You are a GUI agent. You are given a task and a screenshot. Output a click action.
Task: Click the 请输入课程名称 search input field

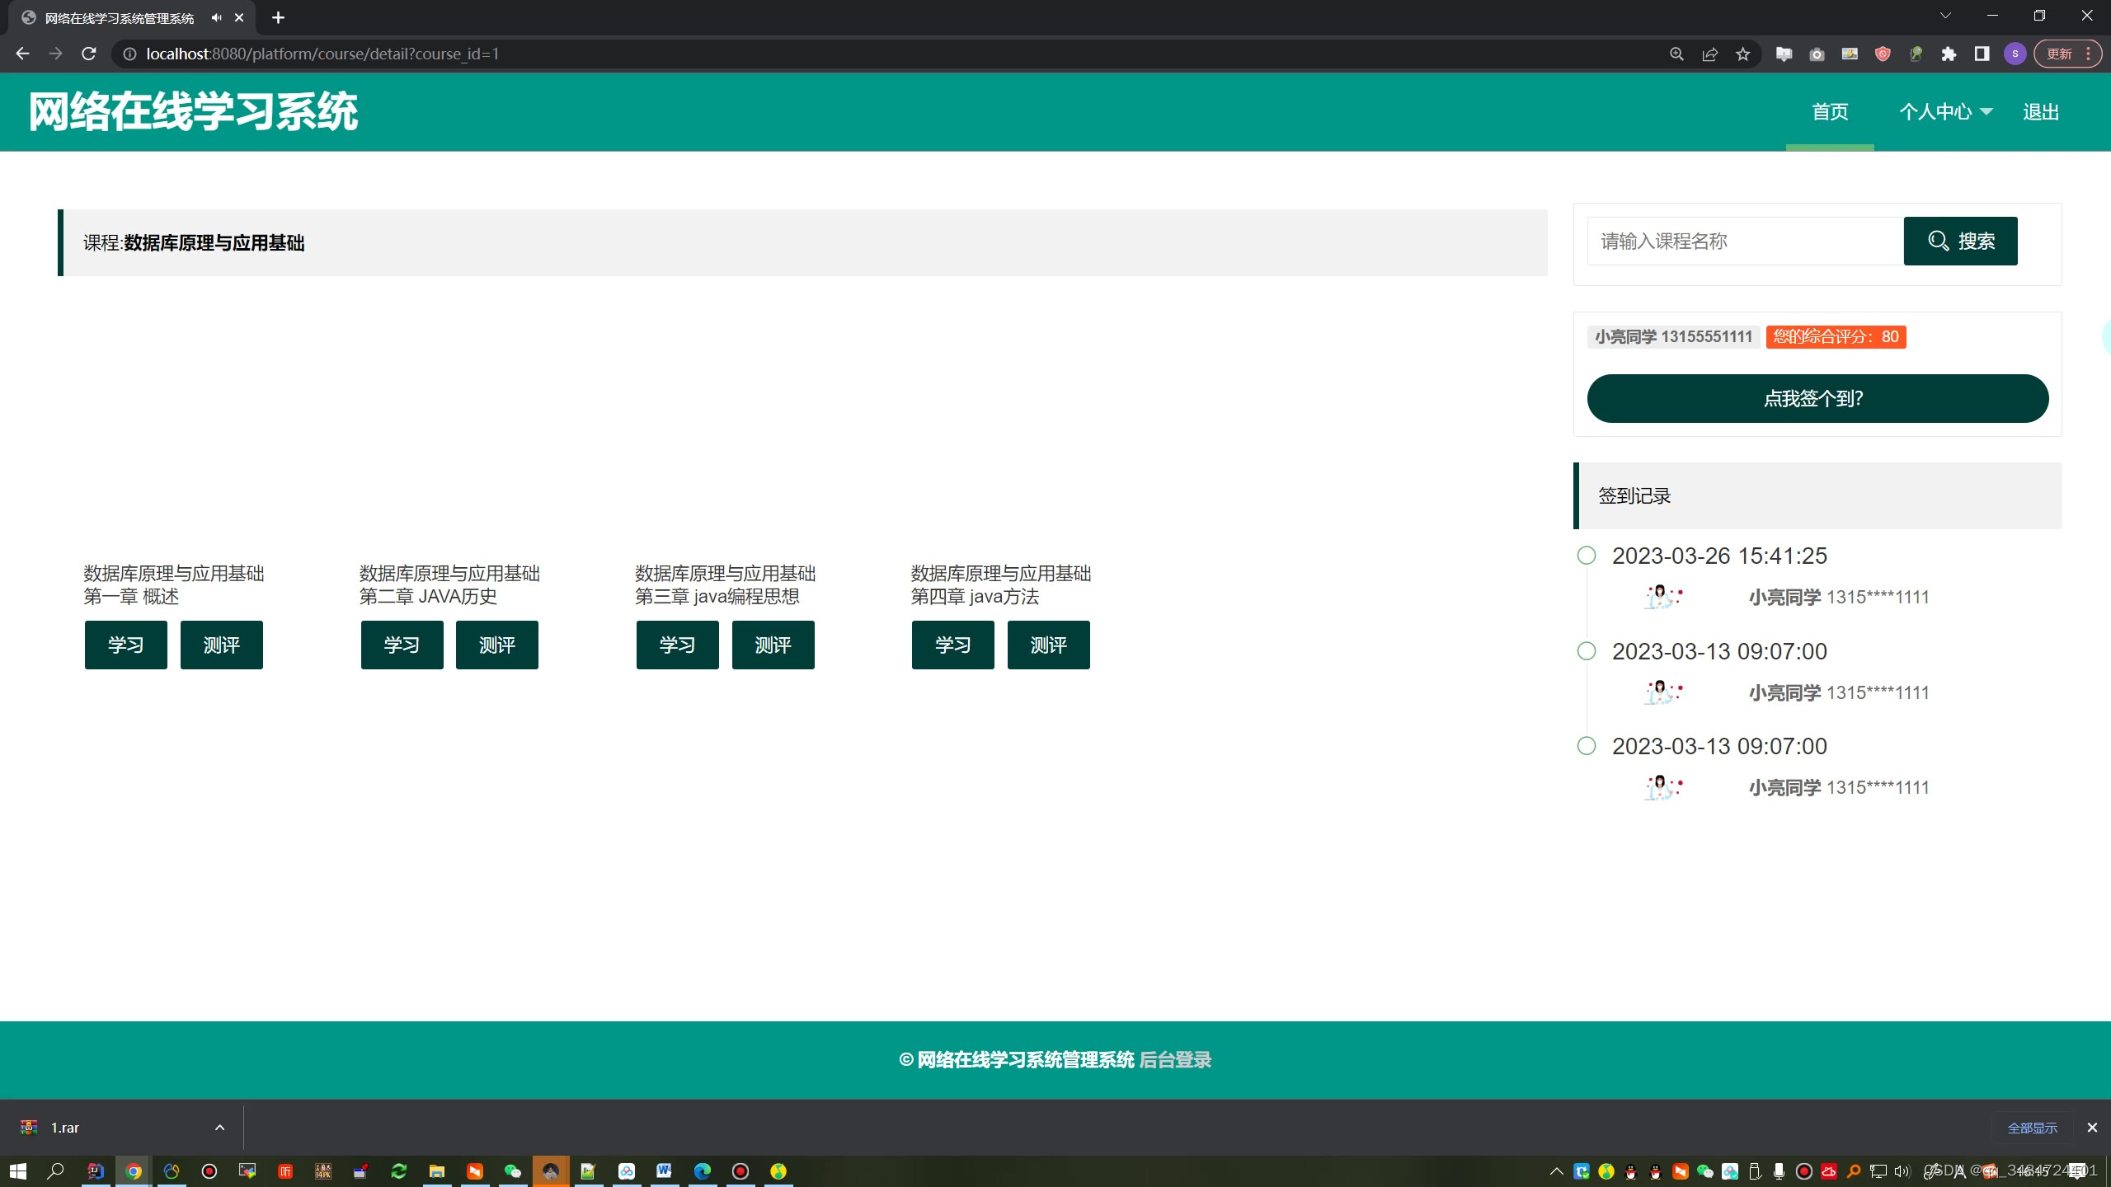(x=1744, y=242)
